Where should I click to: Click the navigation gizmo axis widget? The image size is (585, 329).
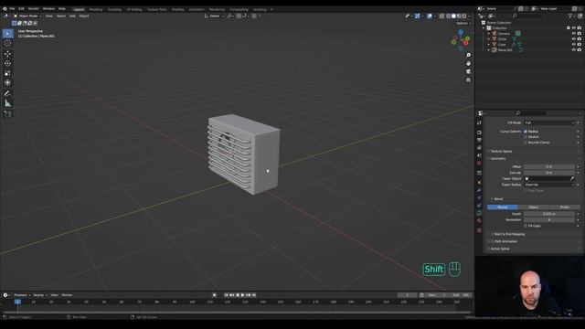(x=461, y=40)
